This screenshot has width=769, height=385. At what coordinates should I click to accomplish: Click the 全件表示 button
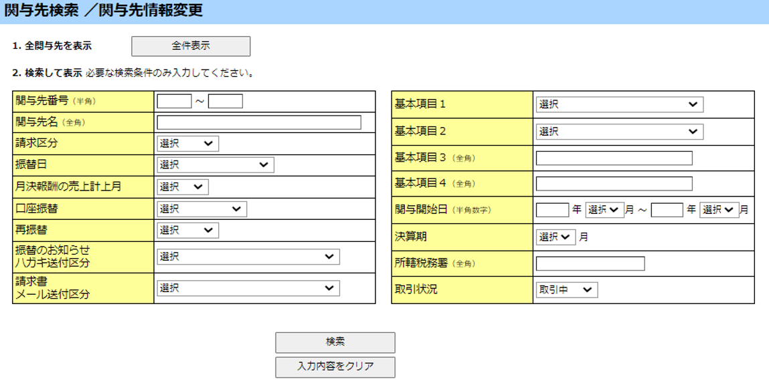pos(191,46)
